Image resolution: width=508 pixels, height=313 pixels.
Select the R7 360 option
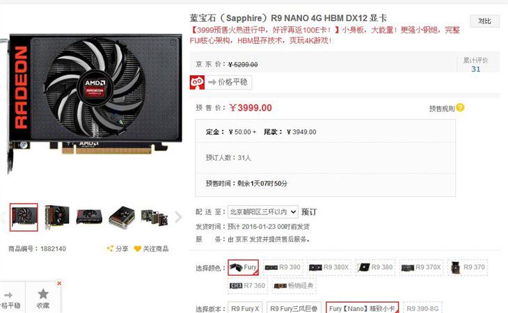248,286
